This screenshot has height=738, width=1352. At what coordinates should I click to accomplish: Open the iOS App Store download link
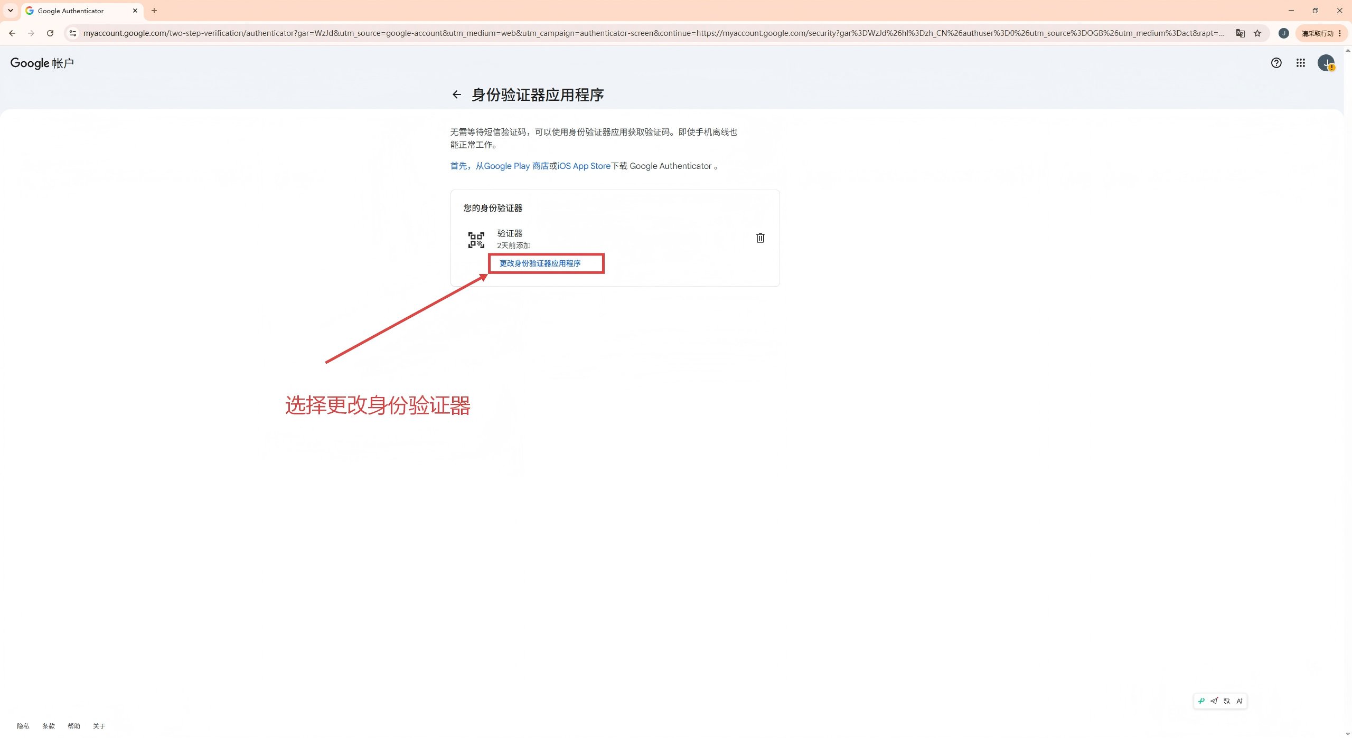584,166
